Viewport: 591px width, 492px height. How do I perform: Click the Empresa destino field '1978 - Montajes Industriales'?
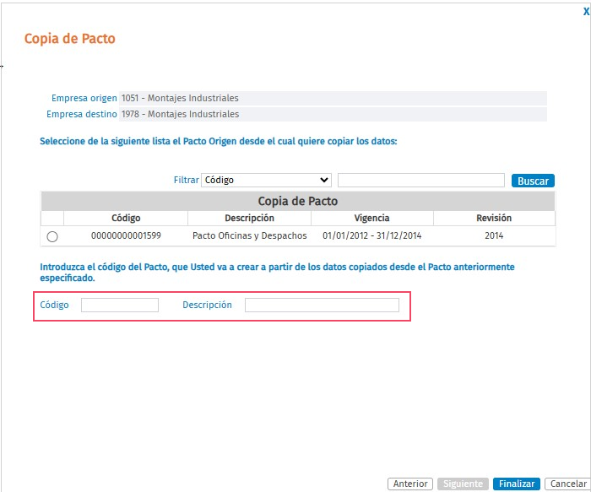[x=333, y=114]
